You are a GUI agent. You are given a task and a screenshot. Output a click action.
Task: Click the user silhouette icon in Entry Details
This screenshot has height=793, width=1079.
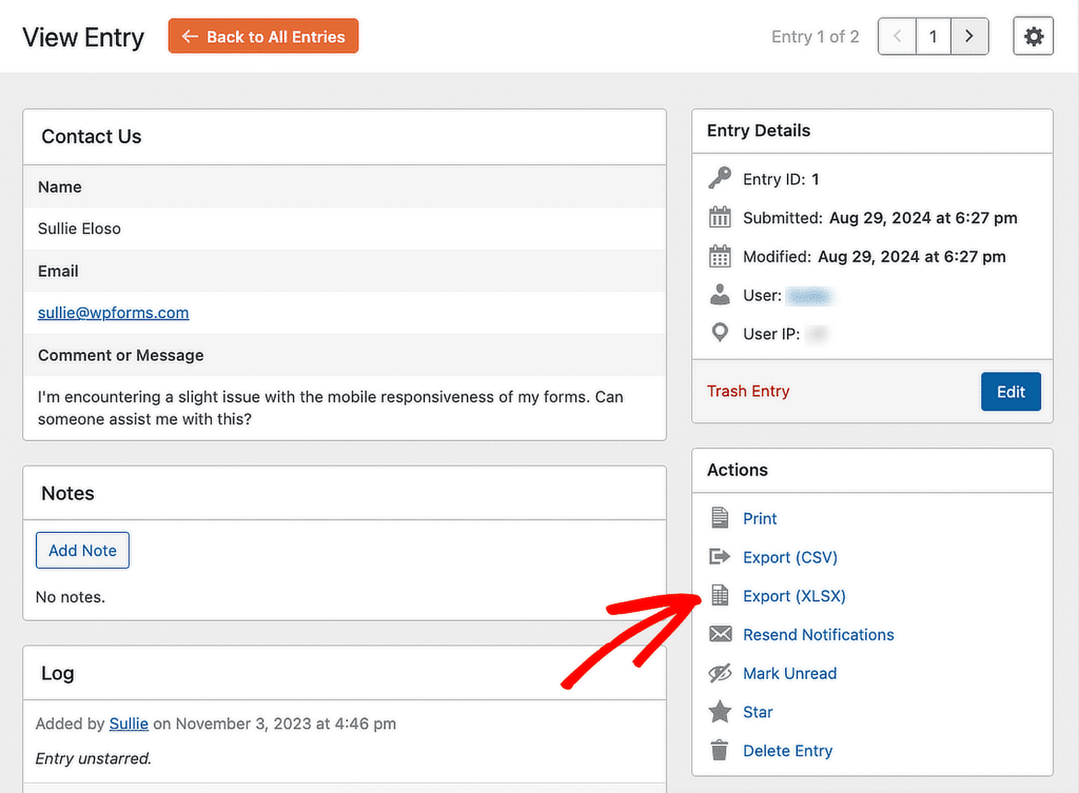point(720,294)
